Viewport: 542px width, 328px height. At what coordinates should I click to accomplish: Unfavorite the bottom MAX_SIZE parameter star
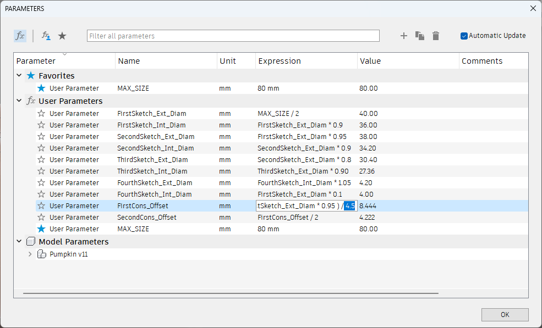click(41, 229)
